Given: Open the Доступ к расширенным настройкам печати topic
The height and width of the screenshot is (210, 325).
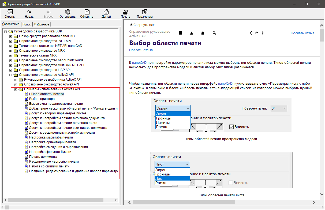Looking at the screenshot, I should [x=62, y=133].
